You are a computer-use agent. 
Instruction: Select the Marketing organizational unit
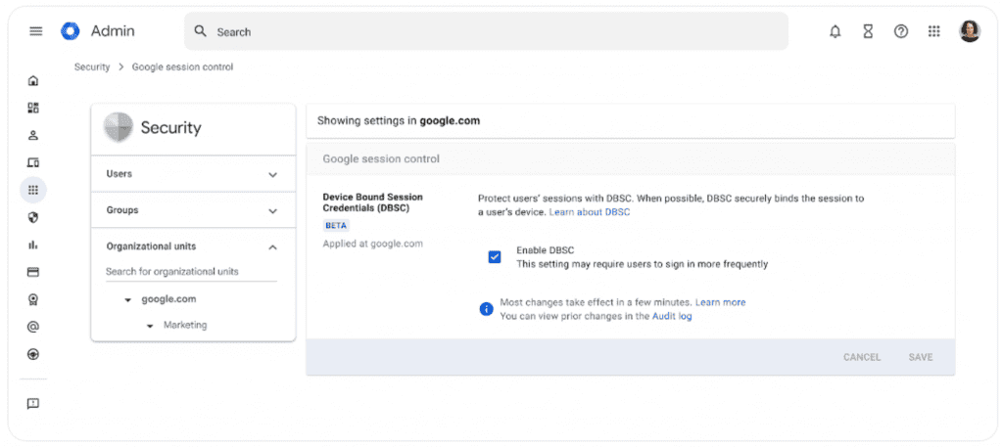pyautogui.click(x=185, y=325)
